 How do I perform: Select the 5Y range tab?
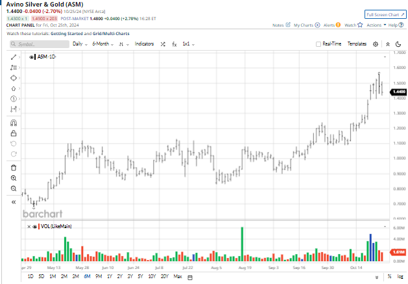tap(140, 276)
